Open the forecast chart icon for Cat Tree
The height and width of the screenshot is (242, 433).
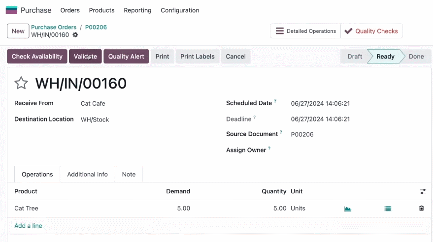pyautogui.click(x=347, y=209)
